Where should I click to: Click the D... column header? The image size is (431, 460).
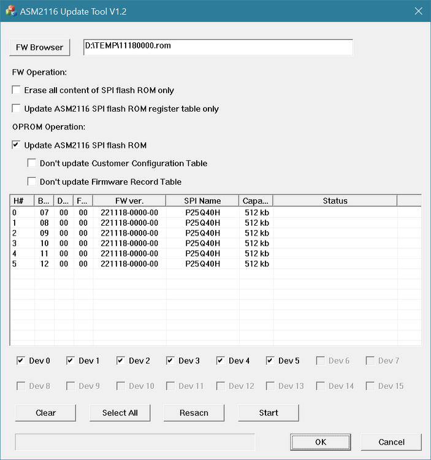click(x=63, y=201)
